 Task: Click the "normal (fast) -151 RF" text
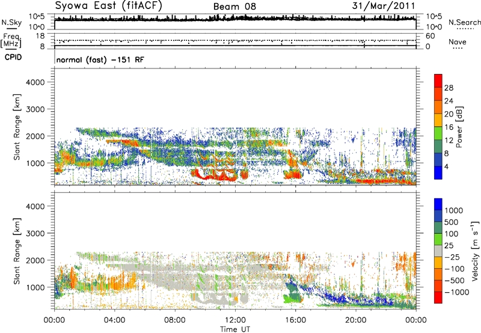(x=100, y=60)
